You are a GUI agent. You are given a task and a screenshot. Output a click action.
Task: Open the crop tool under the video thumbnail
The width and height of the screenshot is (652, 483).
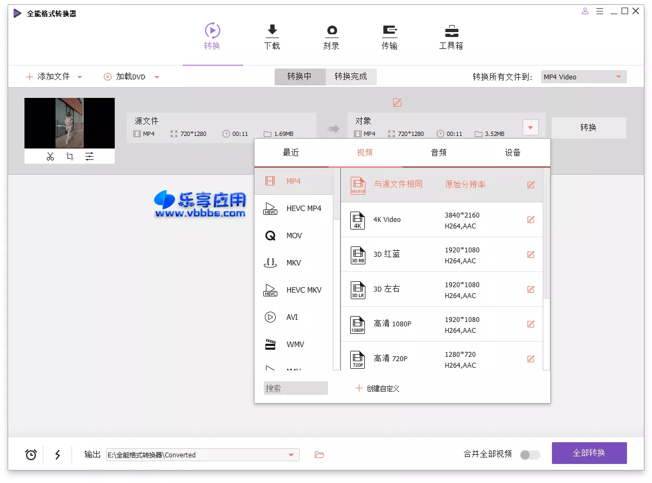click(69, 156)
